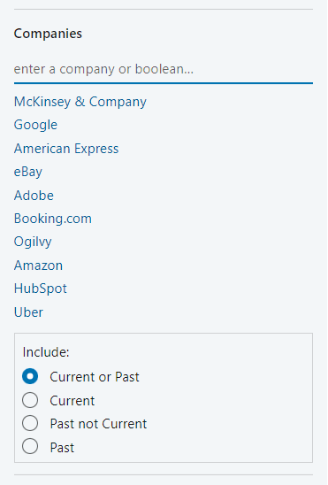Click the Current or Past label text

pos(95,377)
